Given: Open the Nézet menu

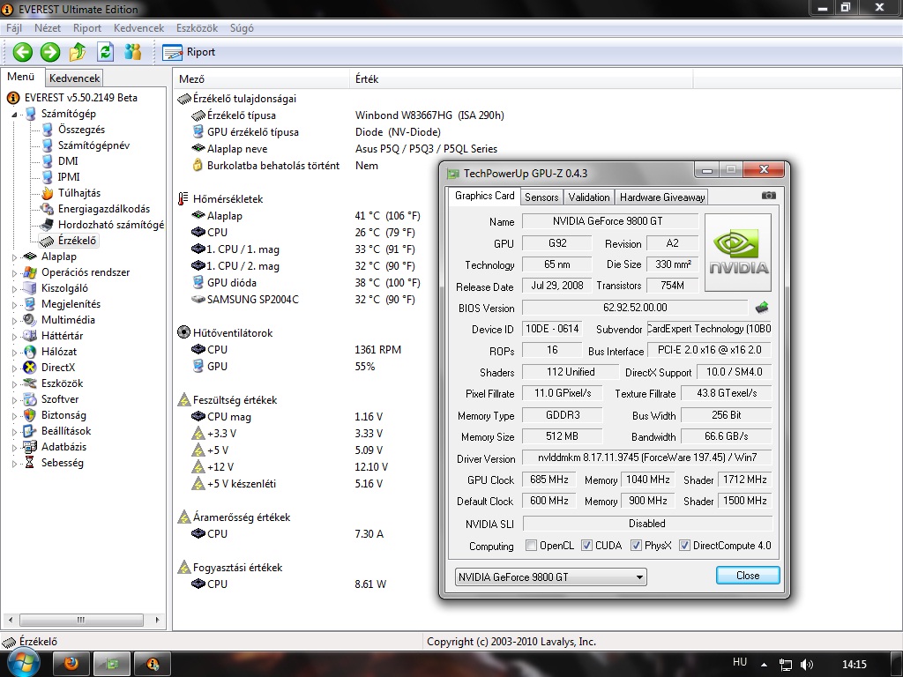Looking at the screenshot, I should coord(48,28).
